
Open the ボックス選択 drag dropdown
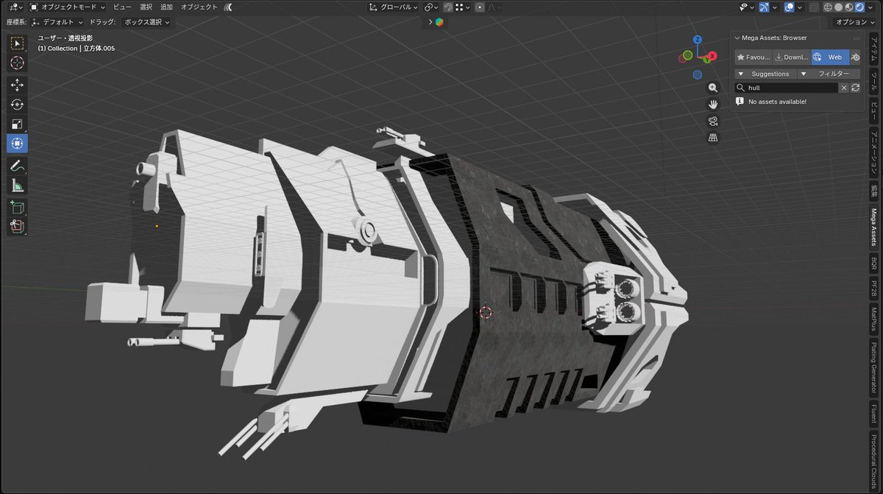coord(146,22)
